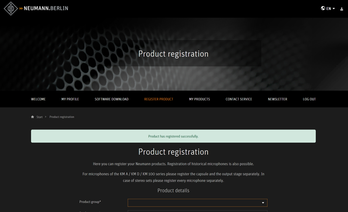Open the Contact Service page
The image size is (348, 212).
[239, 99]
